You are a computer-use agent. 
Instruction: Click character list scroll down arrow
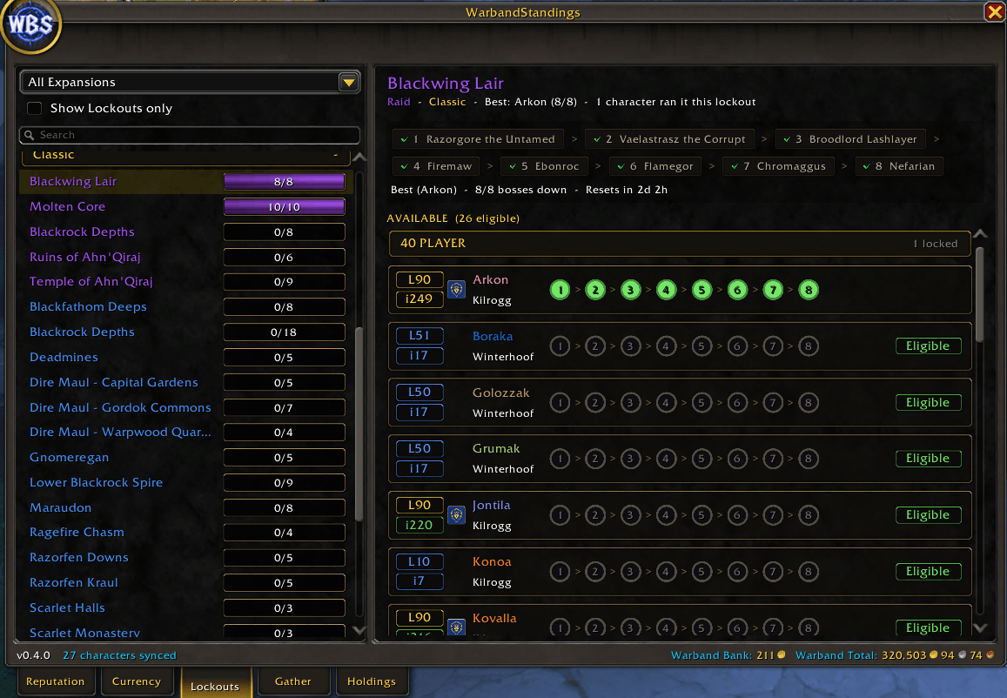[x=980, y=628]
